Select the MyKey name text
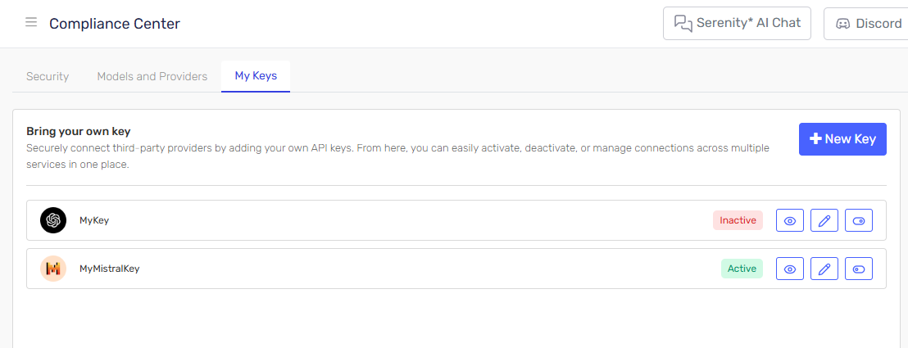This screenshot has height=348, width=908. (x=93, y=220)
